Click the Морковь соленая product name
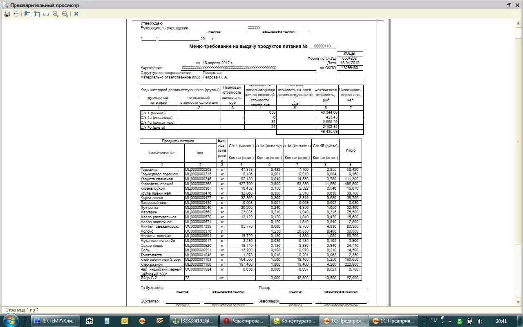 click(157, 236)
